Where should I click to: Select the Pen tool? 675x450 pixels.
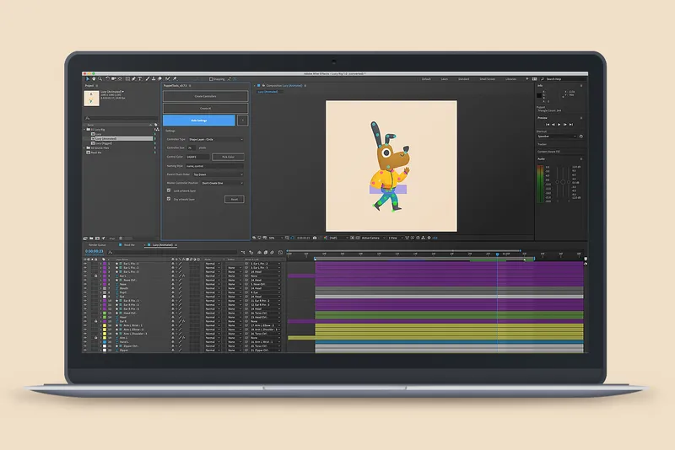[x=133, y=78]
